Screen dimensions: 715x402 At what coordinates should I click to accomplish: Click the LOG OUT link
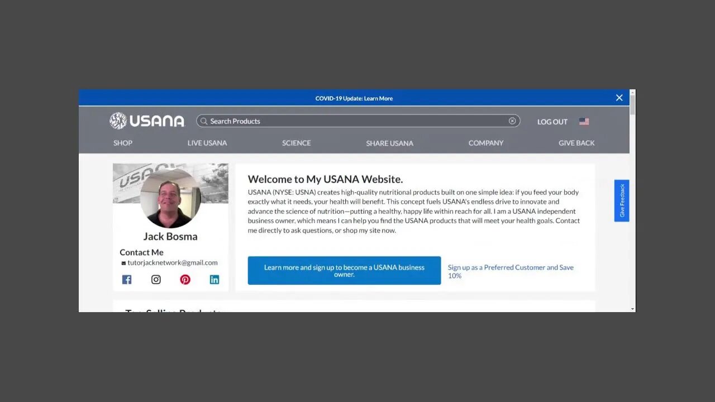(x=552, y=122)
